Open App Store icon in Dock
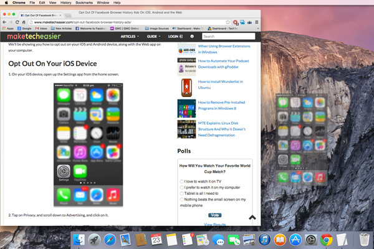The height and width of the screenshot is (249, 374). coord(295,240)
